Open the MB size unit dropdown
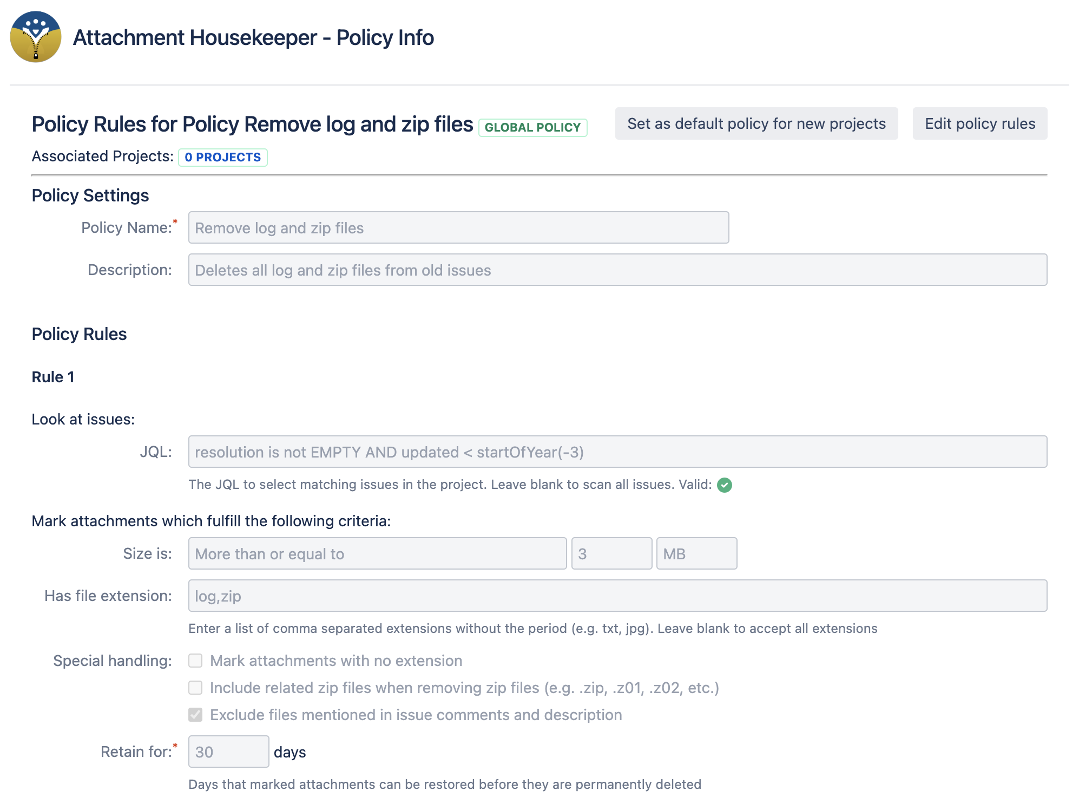This screenshot has width=1079, height=797. 696,553
